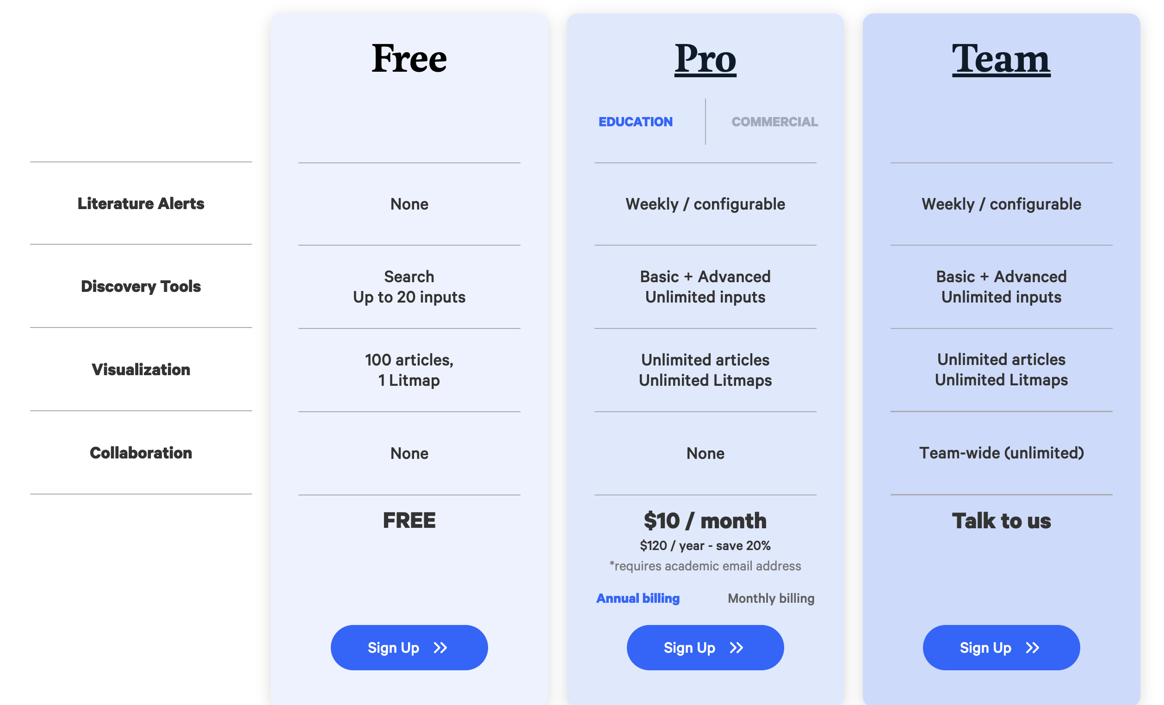
Task: Click the double-chevron icon on Team Sign Up
Action: tap(1033, 647)
